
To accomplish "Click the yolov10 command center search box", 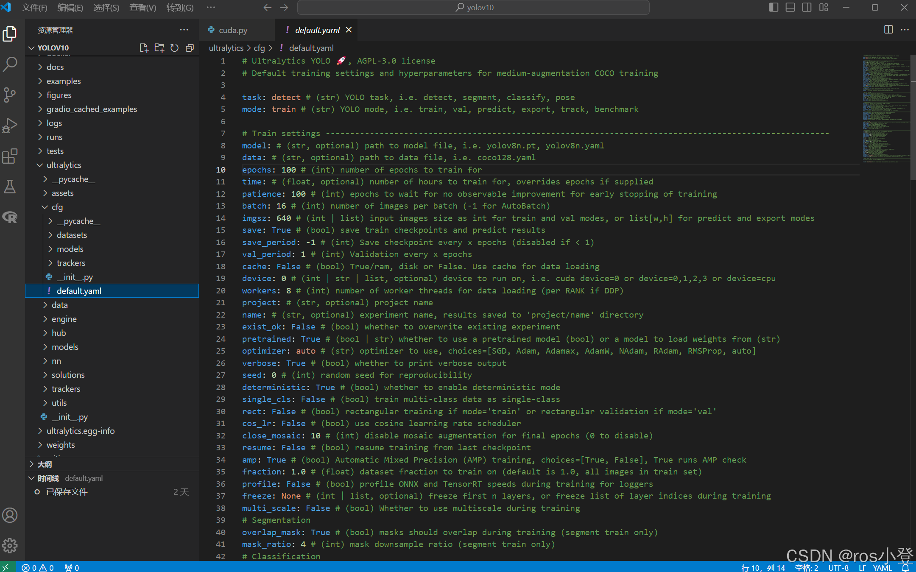I will pyautogui.click(x=473, y=8).
